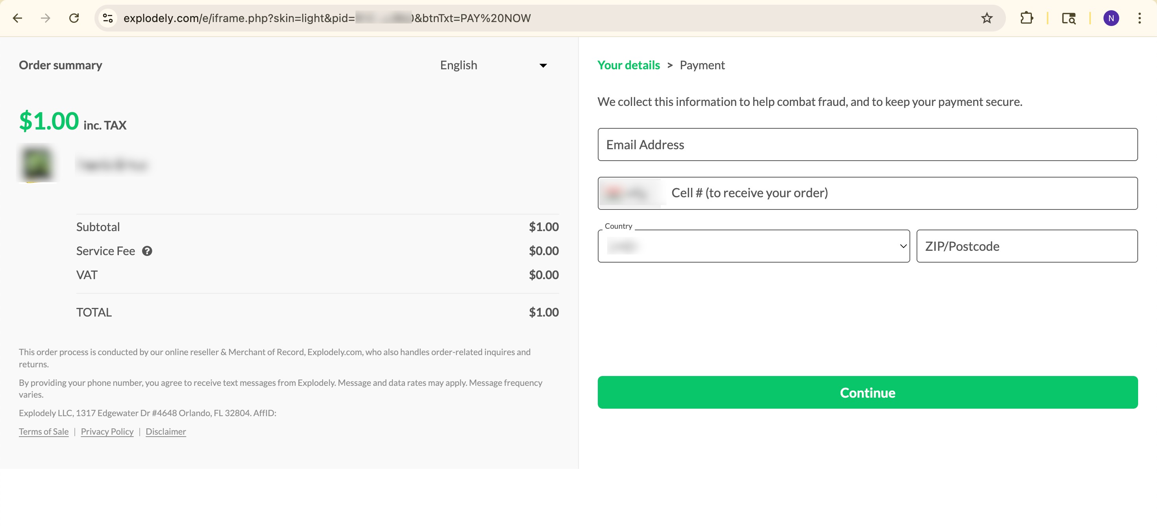Viewport: 1157px width, 526px height.
Task: Open the site information icon
Action: tap(108, 18)
